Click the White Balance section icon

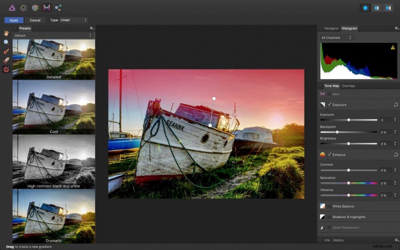[x=322, y=206]
